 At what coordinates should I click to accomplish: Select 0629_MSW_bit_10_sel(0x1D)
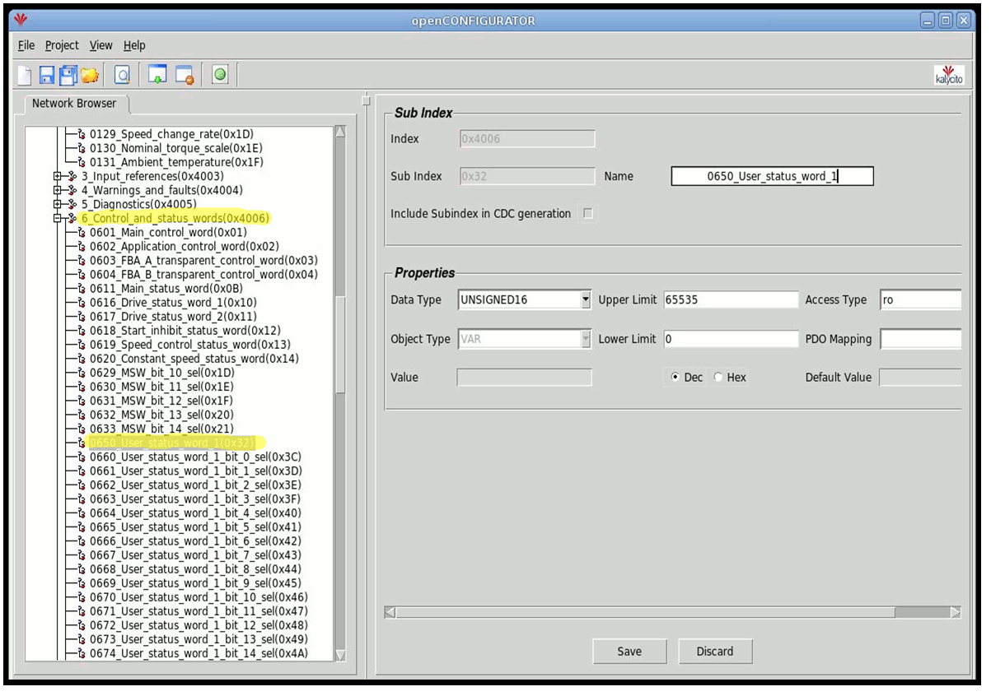162,372
